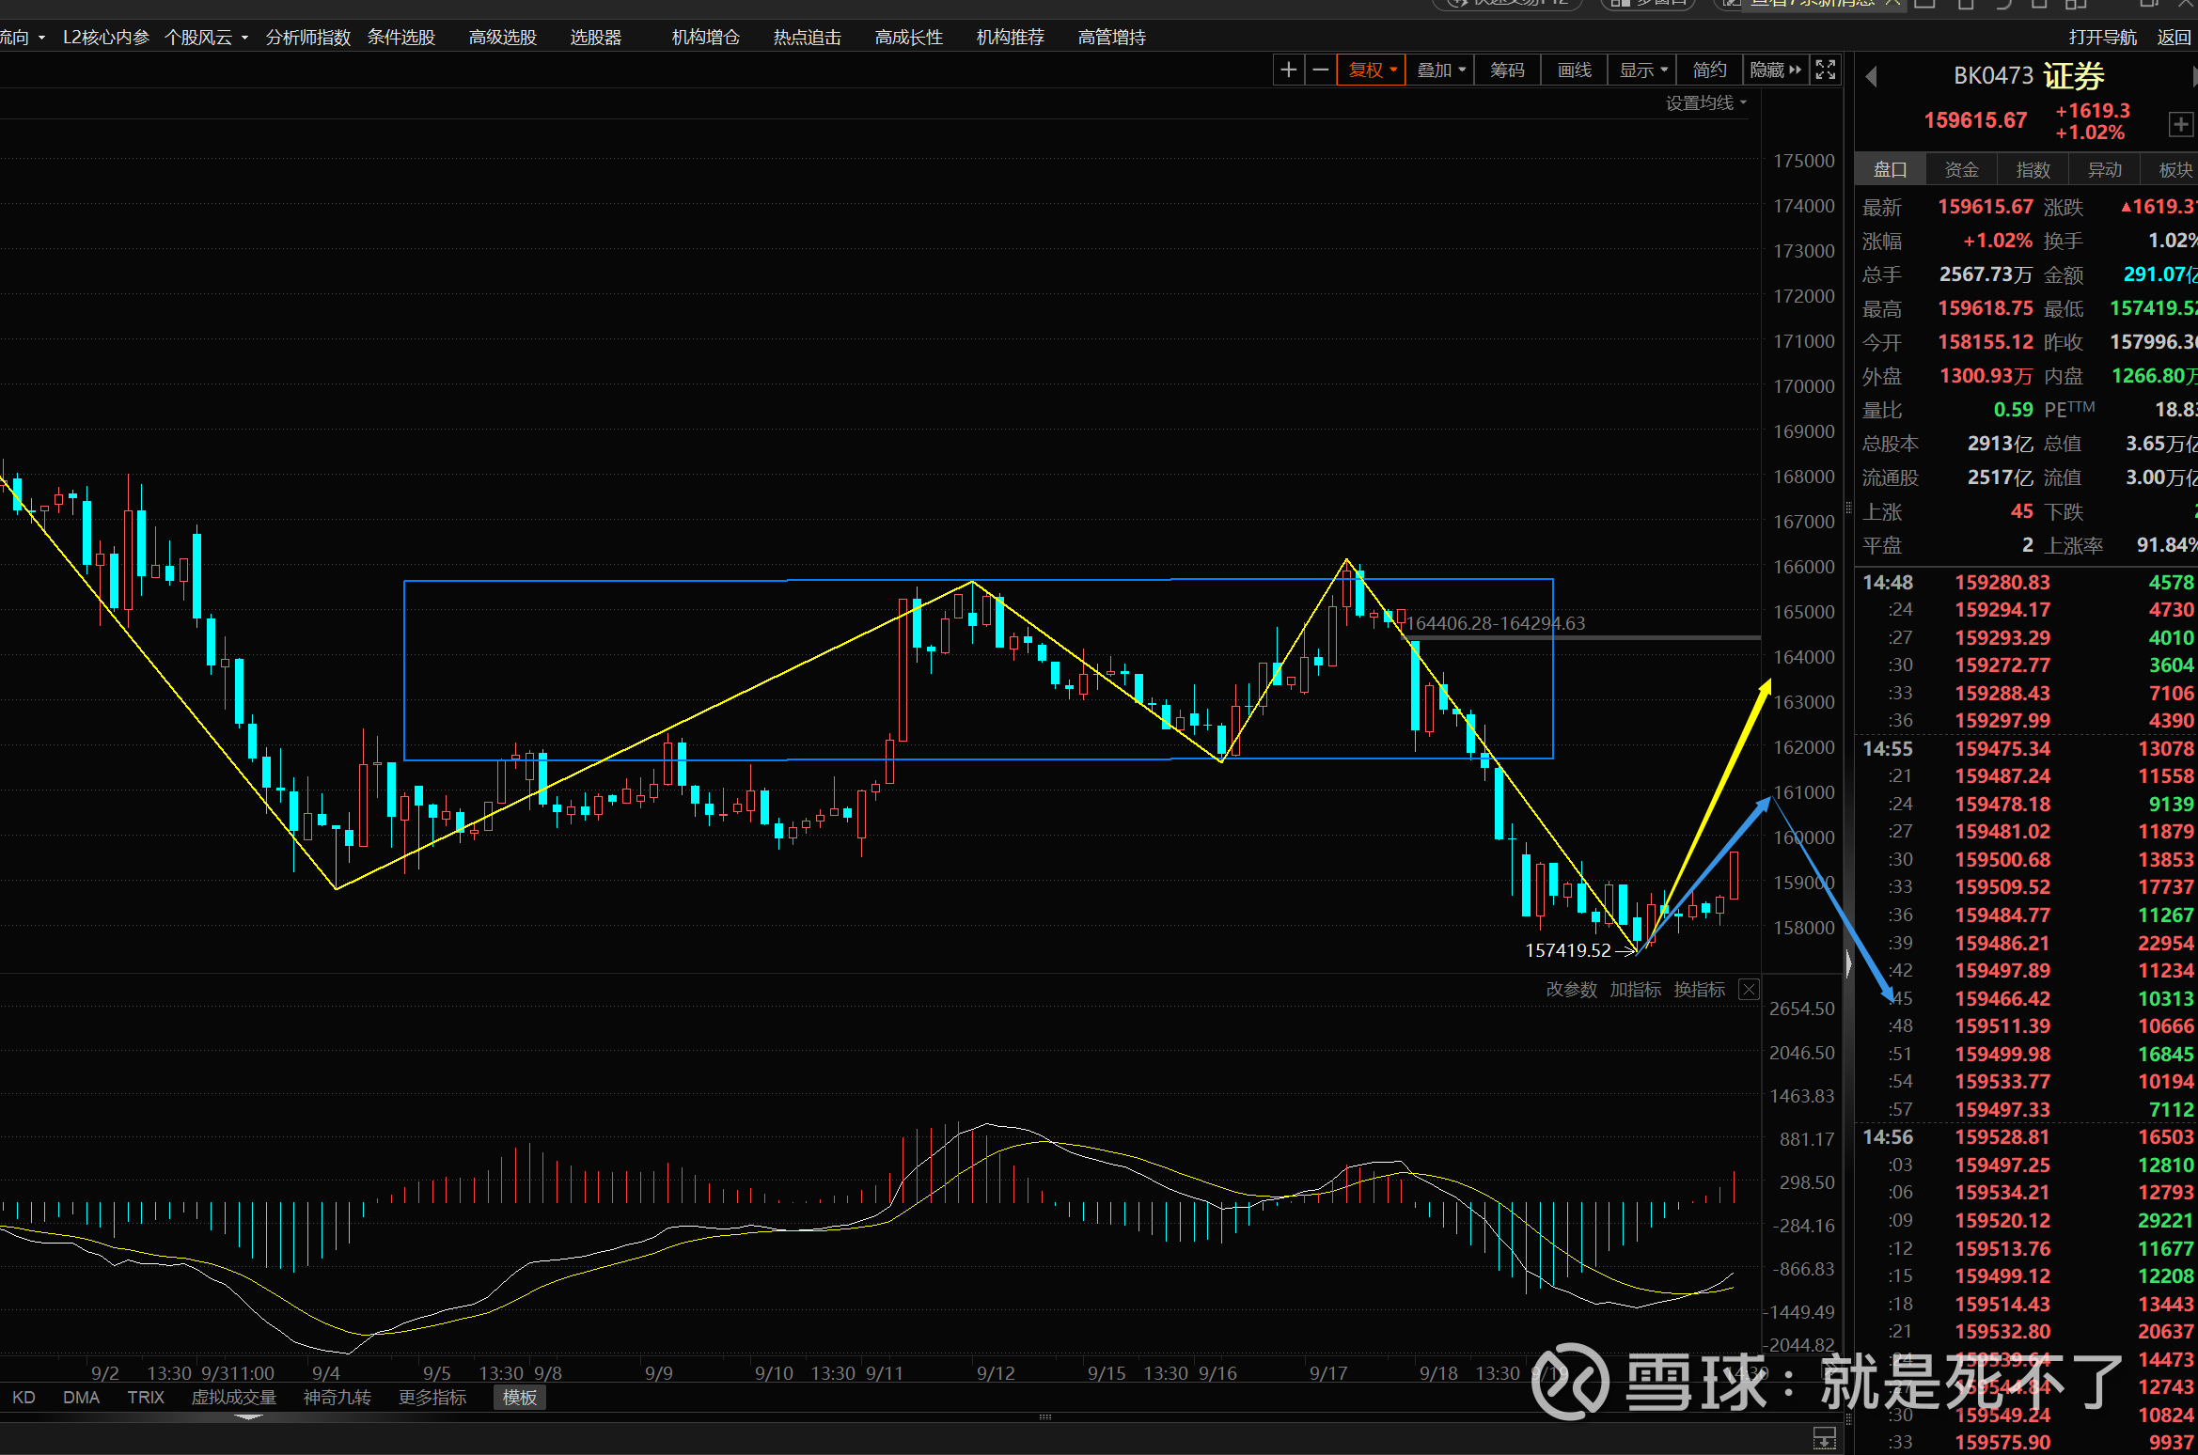Click the 画线 drawing tool button
The height and width of the screenshot is (1455, 2198).
(1574, 70)
